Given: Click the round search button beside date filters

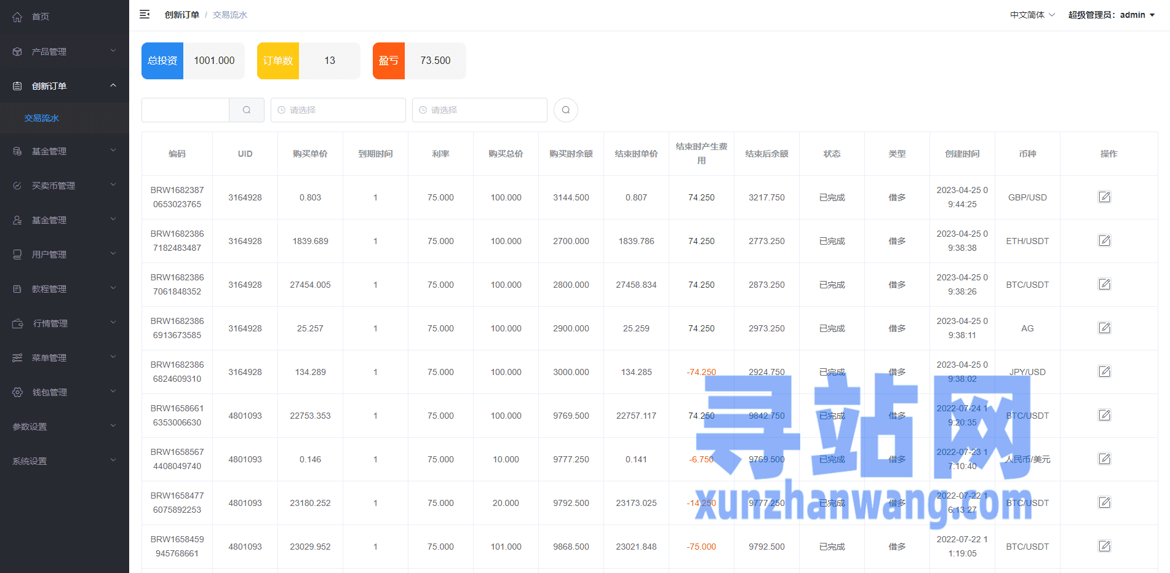Looking at the screenshot, I should [565, 110].
